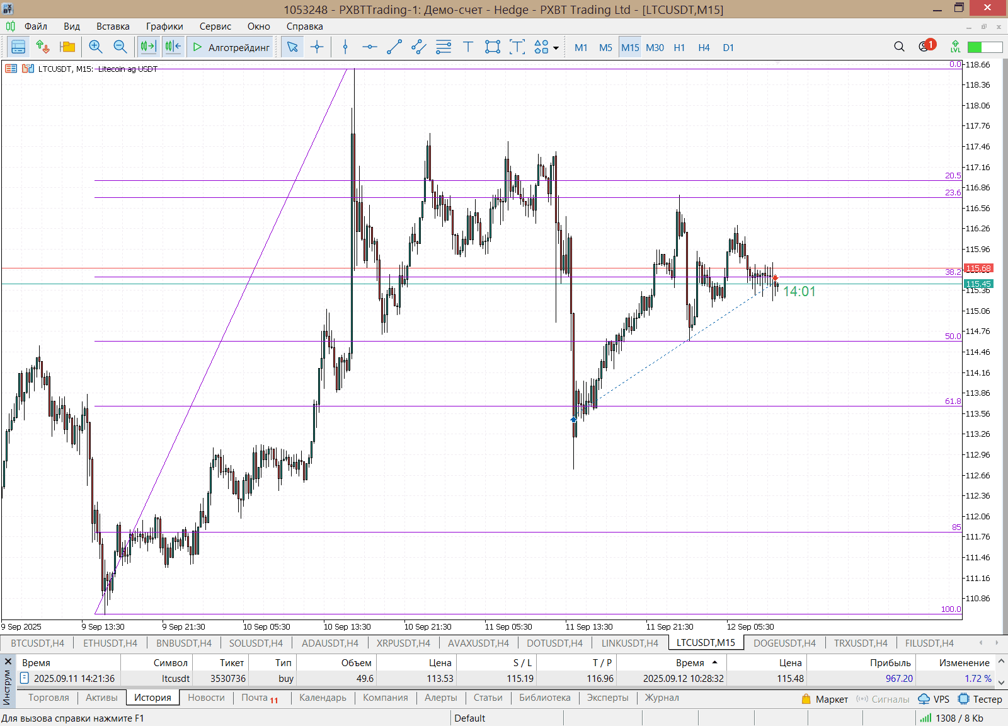The width and height of the screenshot is (1008, 726).
Task: Toggle the chart shift button
Action: pos(173,47)
